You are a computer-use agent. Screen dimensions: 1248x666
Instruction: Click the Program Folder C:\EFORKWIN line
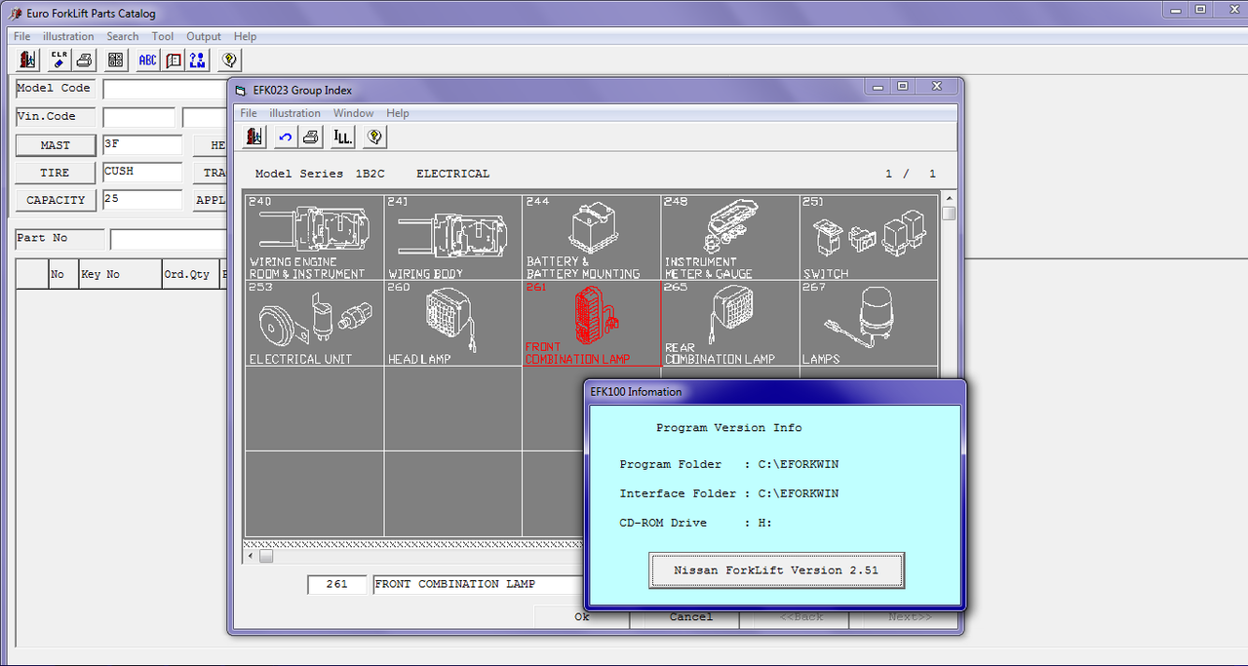coord(729,464)
